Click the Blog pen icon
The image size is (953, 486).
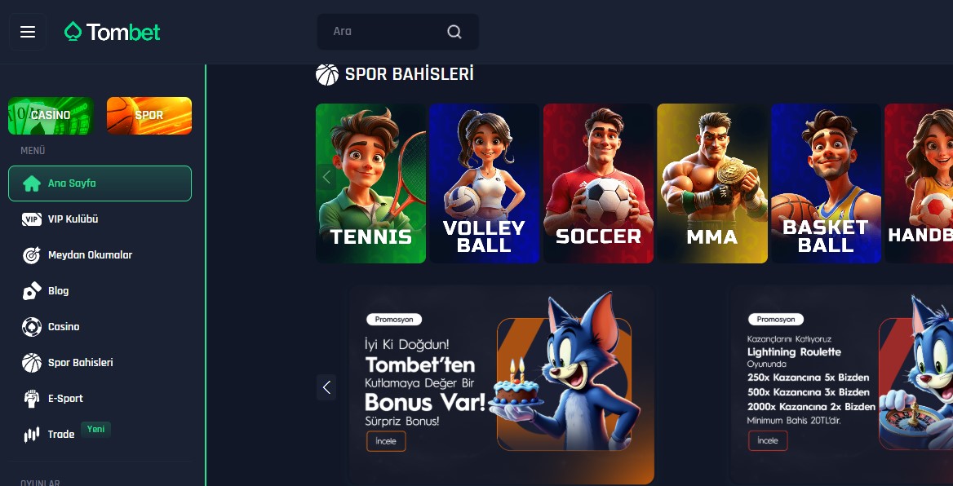(32, 291)
